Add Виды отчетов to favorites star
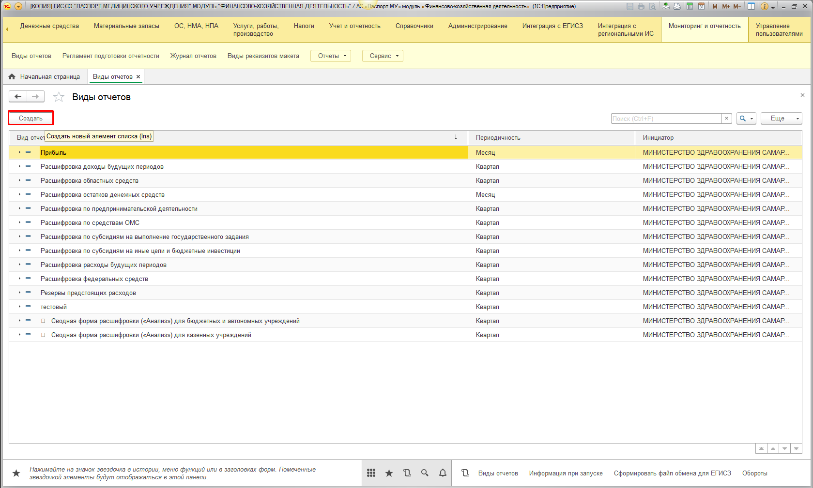The image size is (813, 488). pos(59,97)
